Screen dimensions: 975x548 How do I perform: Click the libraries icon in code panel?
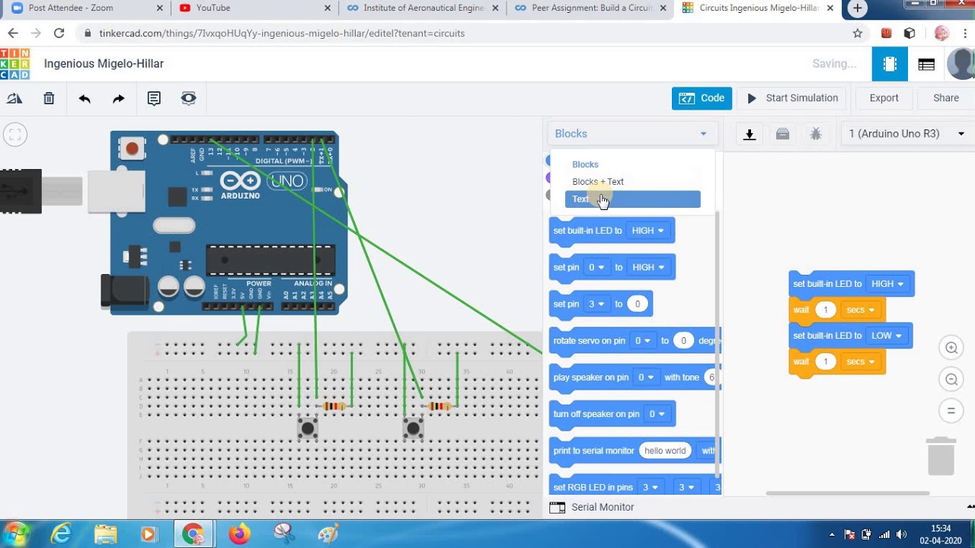[x=782, y=134]
